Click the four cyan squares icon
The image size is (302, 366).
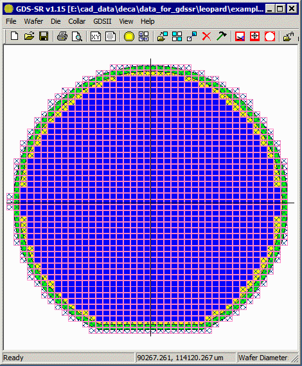177,37
